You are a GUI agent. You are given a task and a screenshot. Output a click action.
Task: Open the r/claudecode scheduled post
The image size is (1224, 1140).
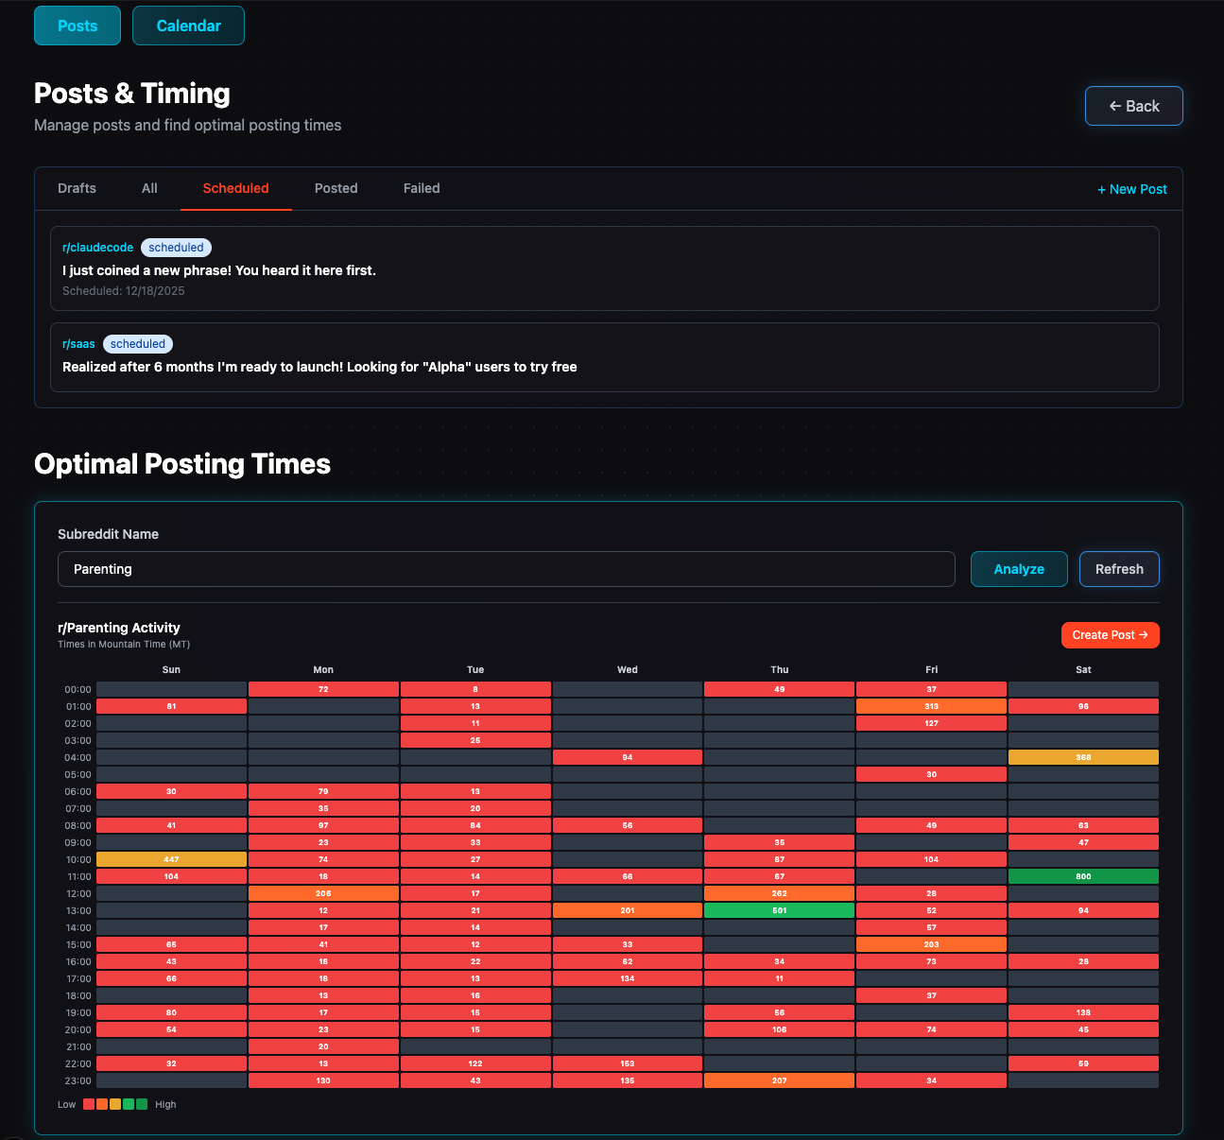click(604, 269)
